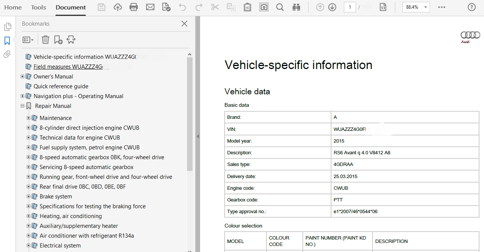Switch to the Home tab
This screenshot has height=252, width=484.
pos(13,8)
